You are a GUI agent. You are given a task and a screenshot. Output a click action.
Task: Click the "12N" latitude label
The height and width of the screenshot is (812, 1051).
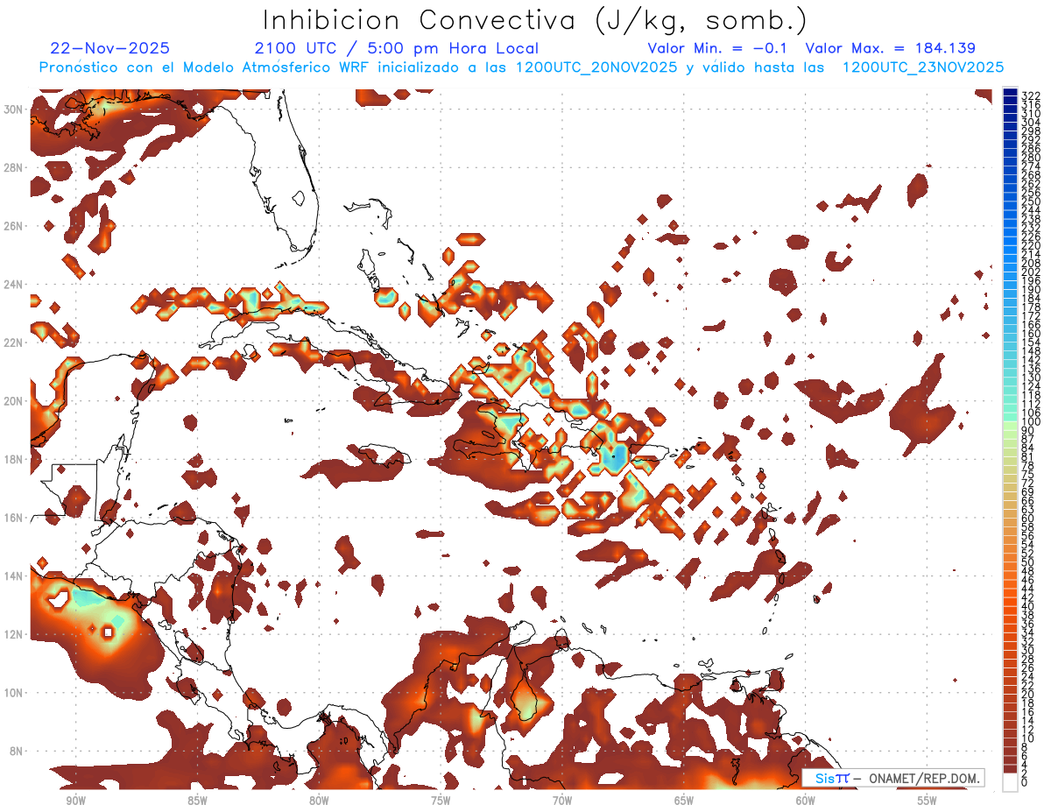(x=14, y=634)
